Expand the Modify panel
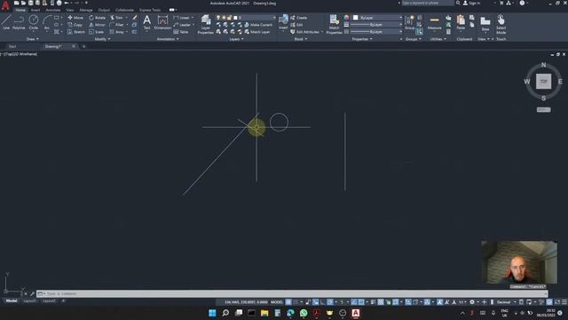The image size is (568, 320). click(x=102, y=39)
